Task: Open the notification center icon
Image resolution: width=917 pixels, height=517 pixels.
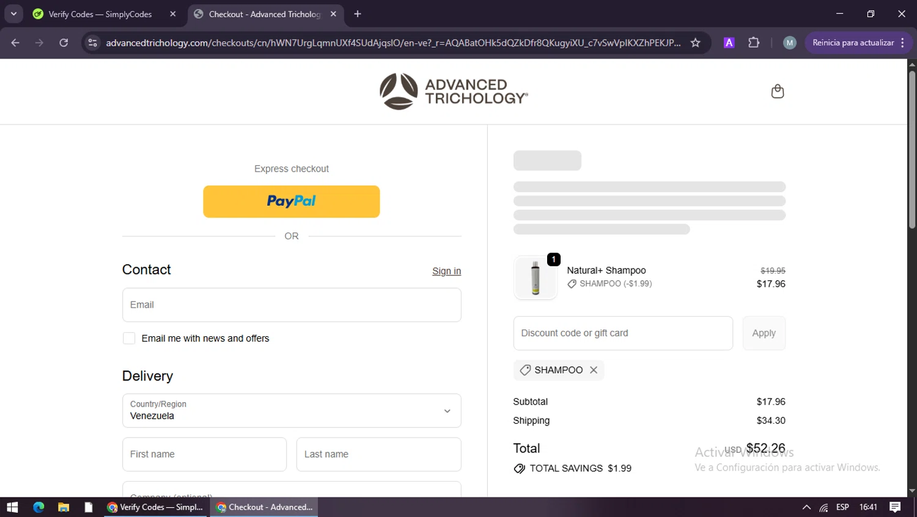Action: (x=895, y=507)
